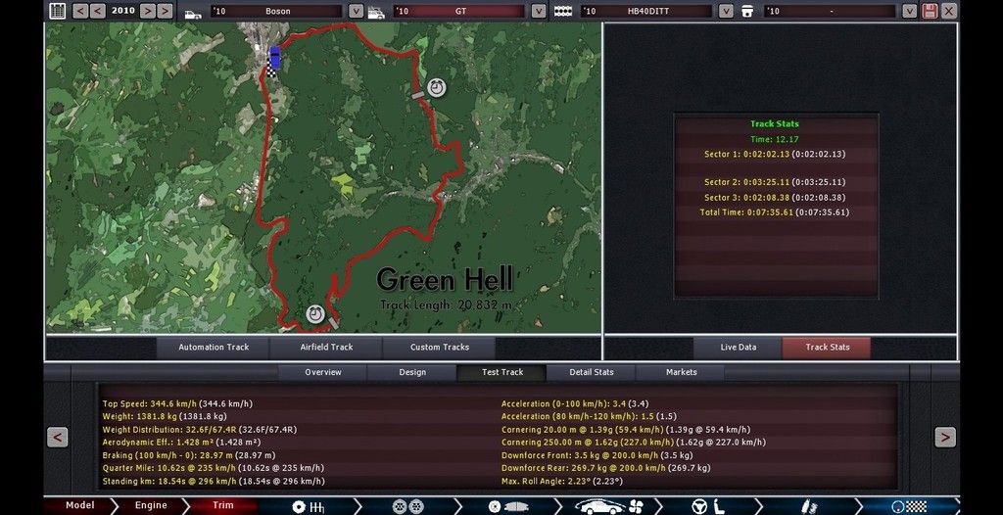This screenshot has width=1003, height=515.
Task: Click the trim icon beside GT field
Action: (x=375, y=12)
